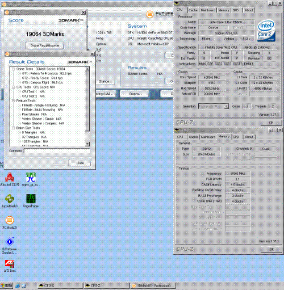Click the Intel Core 2 Duo logo

point(266,31)
